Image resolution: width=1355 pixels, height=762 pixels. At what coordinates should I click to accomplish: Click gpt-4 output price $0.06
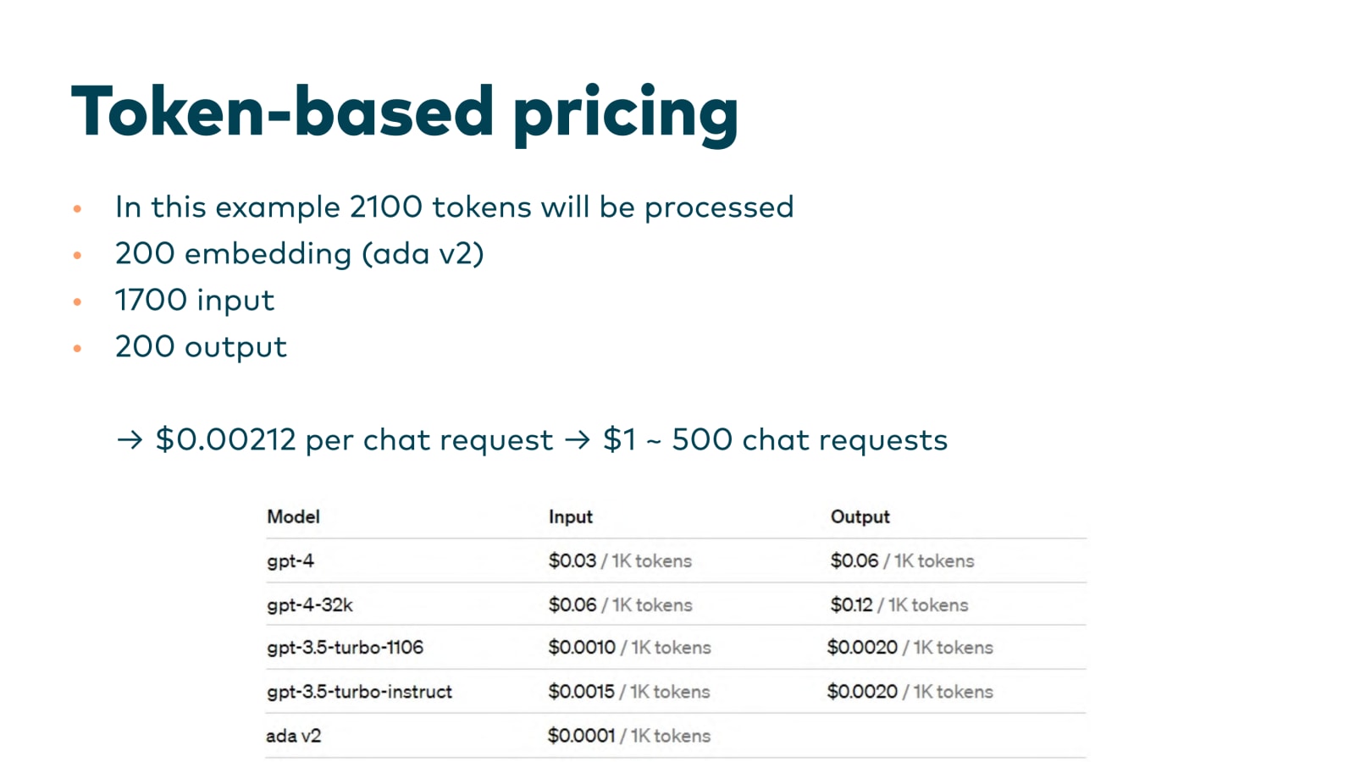[854, 560]
